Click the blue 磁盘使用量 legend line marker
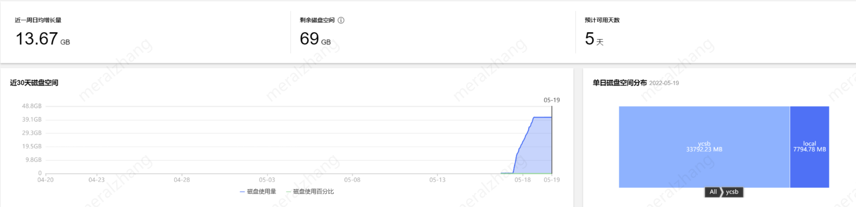The width and height of the screenshot is (856, 207). [242, 192]
